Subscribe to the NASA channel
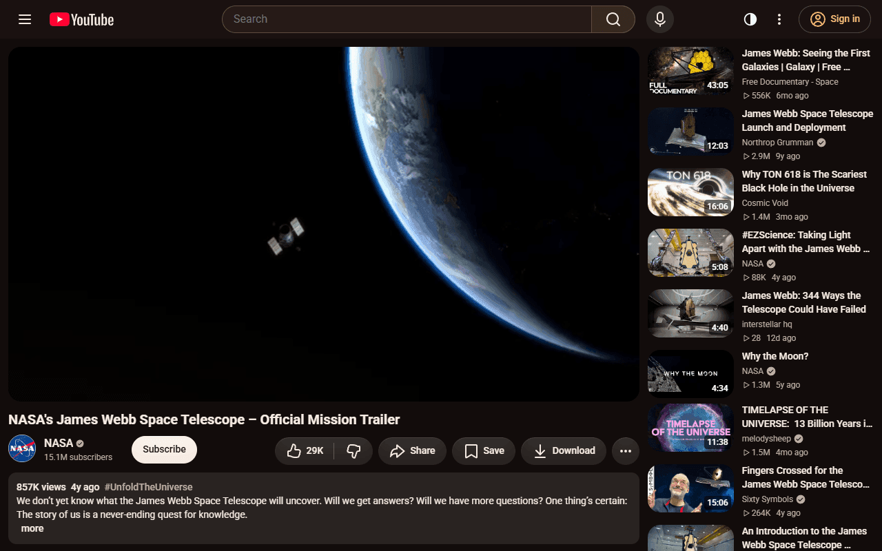Image resolution: width=882 pixels, height=551 pixels. click(164, 450)
